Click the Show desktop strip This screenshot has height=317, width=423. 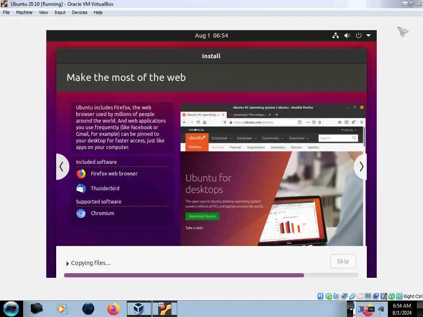(421, 309)
